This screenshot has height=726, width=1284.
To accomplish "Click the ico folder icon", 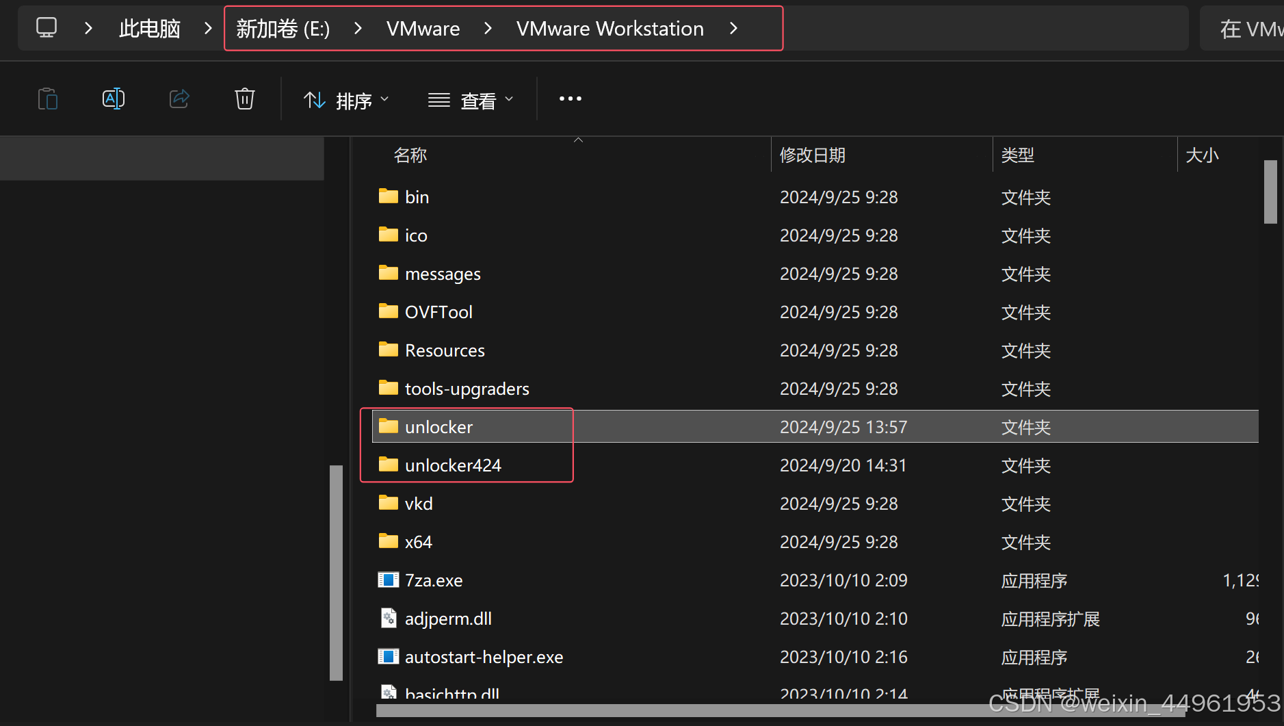I will (x=389, y=235).
